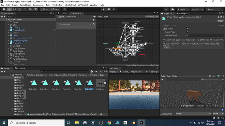Open the Full HD resolution dropdown
This screenshot has width=225, height=126.
point(135,72)
